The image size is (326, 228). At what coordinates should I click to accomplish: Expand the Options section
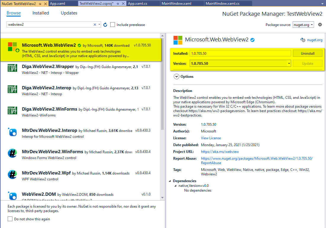pyautogui.click(x=176, y=77)
